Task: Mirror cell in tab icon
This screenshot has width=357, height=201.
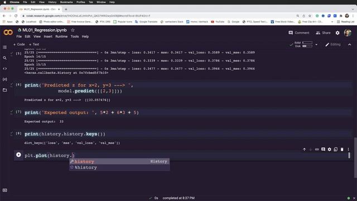Action: click(x=336, y=150)
